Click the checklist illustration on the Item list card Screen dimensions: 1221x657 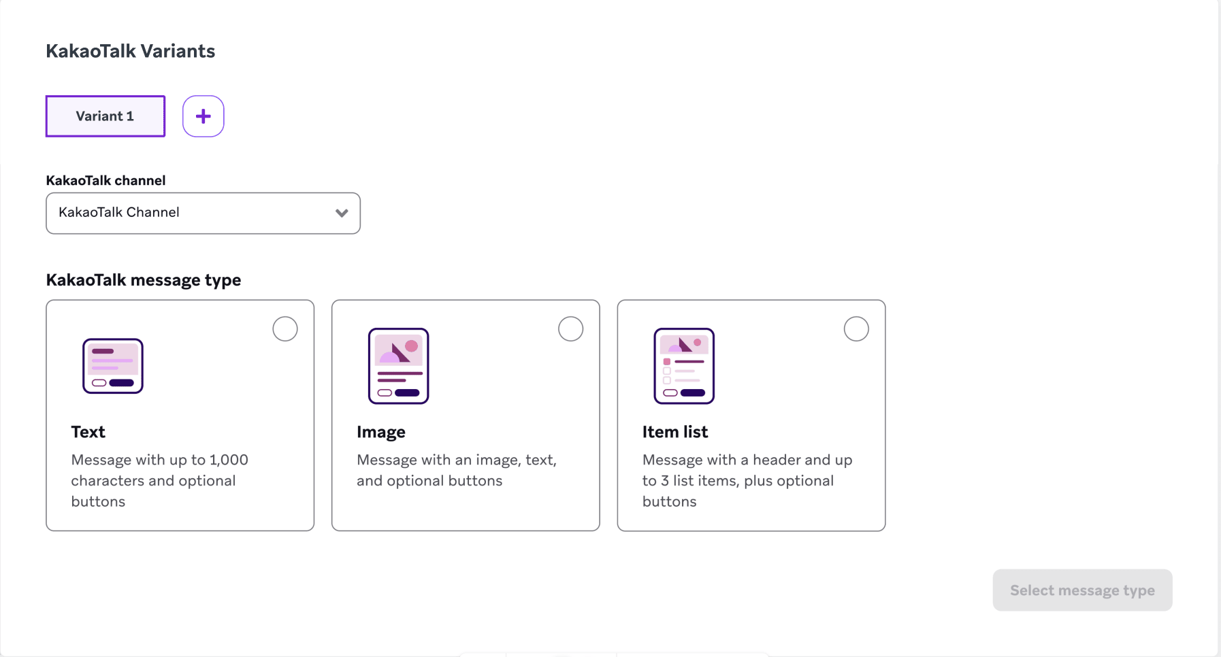[683, 365]
